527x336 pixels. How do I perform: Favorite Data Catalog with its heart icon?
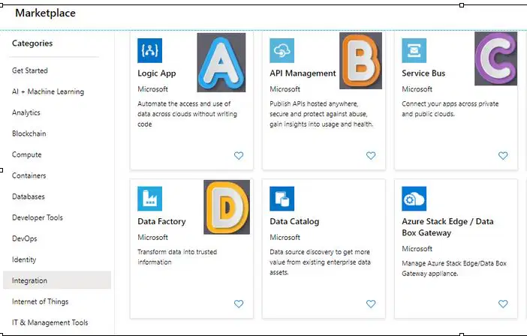click(371, 304)
